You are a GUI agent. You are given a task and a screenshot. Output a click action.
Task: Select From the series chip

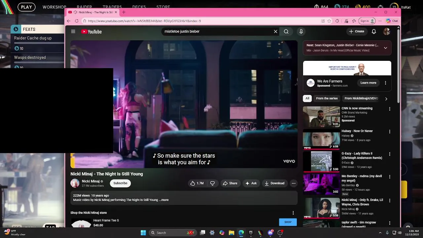327,99
